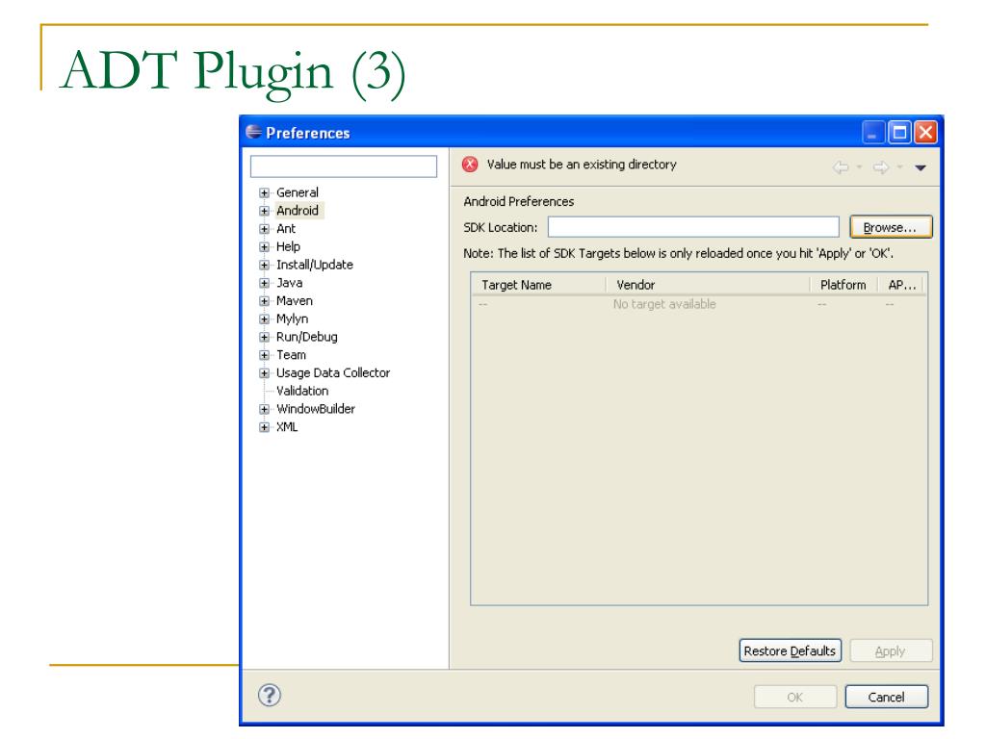
Task: Select XML preferences category
Action: pos(287,426)
